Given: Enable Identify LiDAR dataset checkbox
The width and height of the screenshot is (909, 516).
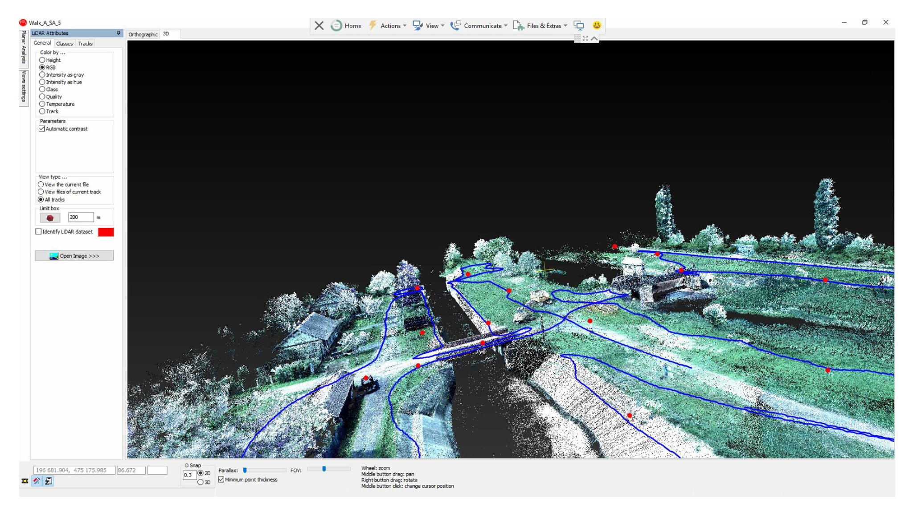Looking at the screenshot, I should click(x=39, y=232).
